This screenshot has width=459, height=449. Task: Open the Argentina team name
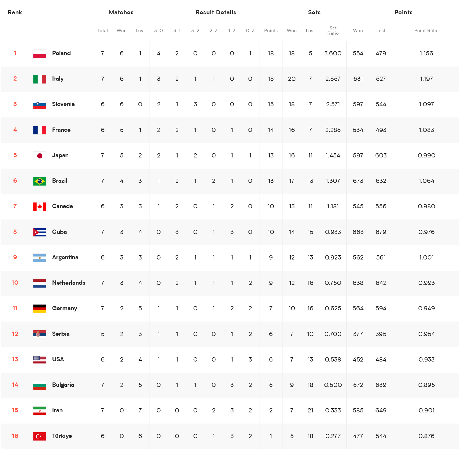tap(65, 257)
